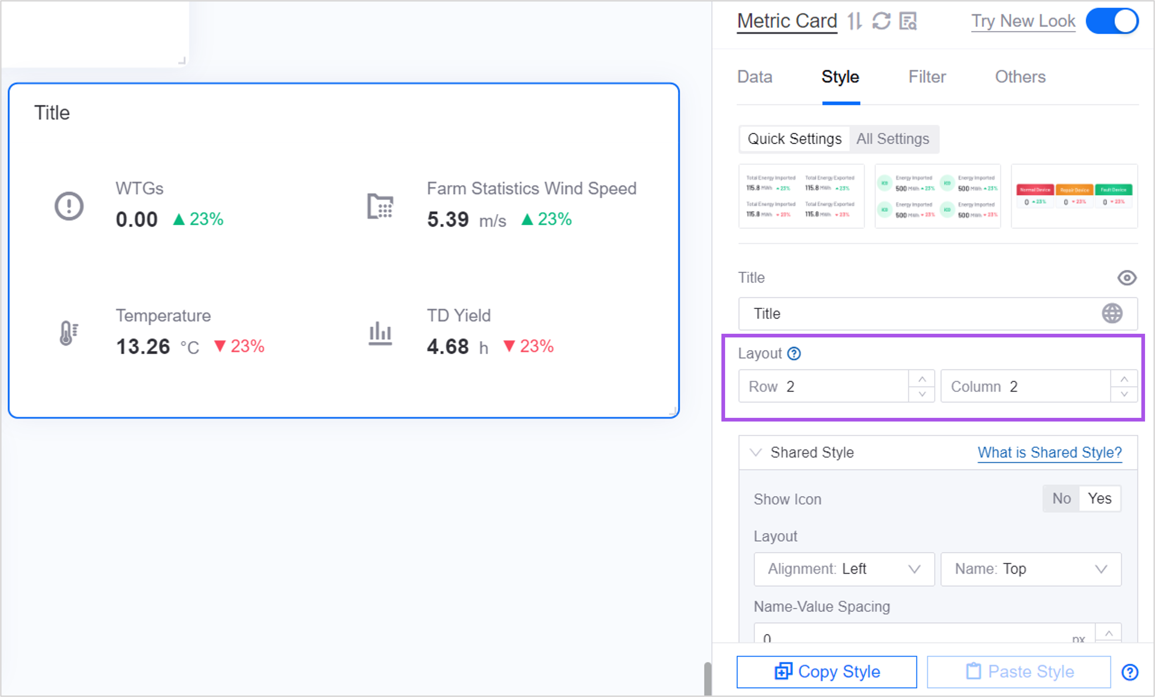Set Show Icon to No
Viewport: 1155px width, 697px height.
(1061, 498)
